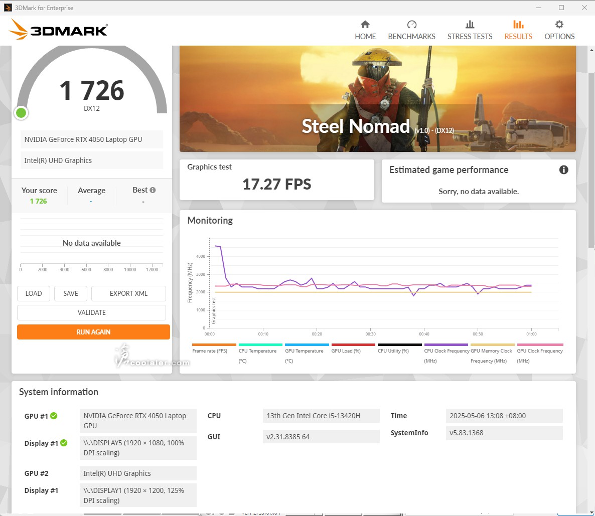Click the benchmarks gauge icon
Screen dimensions: 595x516
click(412, 25)
